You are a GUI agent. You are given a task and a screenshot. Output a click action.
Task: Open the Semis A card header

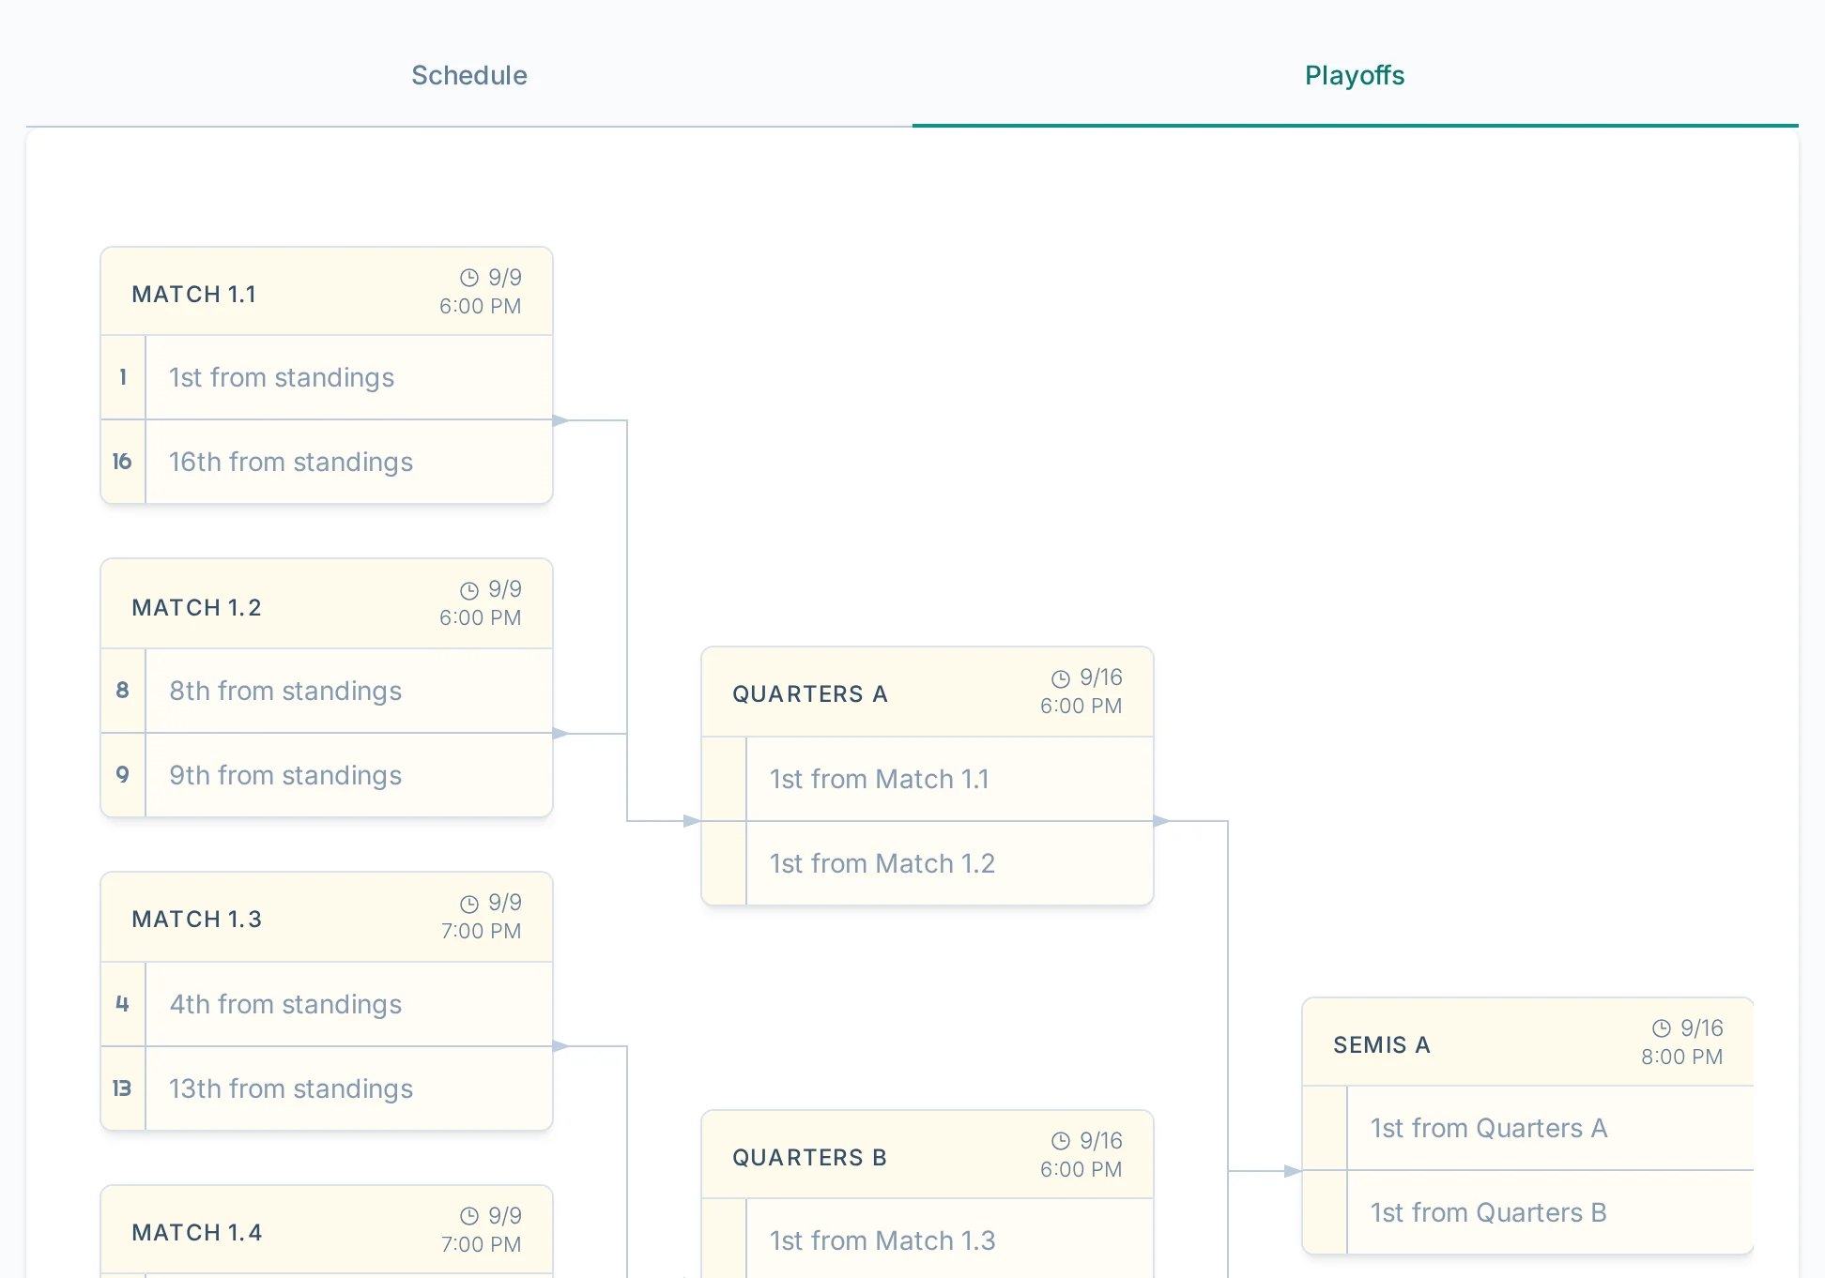point(1528,1042)
